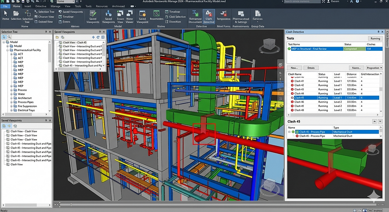Screen dimensions: 389x212
Task: Expand the Process Pipes node
Action: 12,102
